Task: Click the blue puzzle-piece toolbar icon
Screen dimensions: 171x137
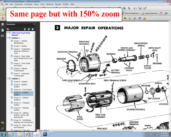Action: (124, 8)
